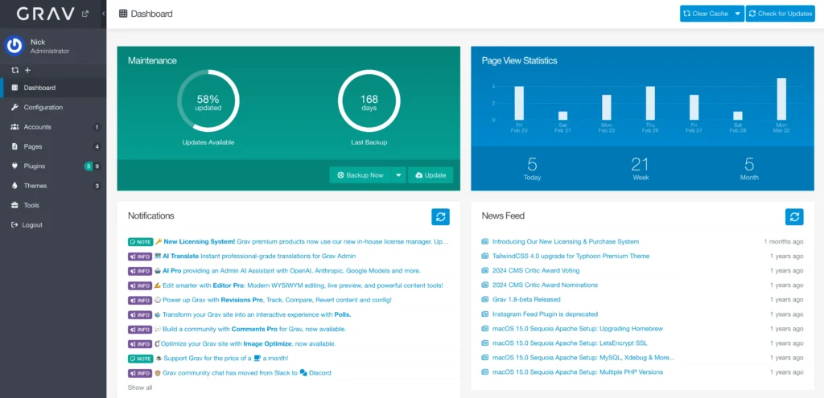Log out using Logout link
Screen dimensions: 824x398
pyautogui.click(x=53, y=224)
